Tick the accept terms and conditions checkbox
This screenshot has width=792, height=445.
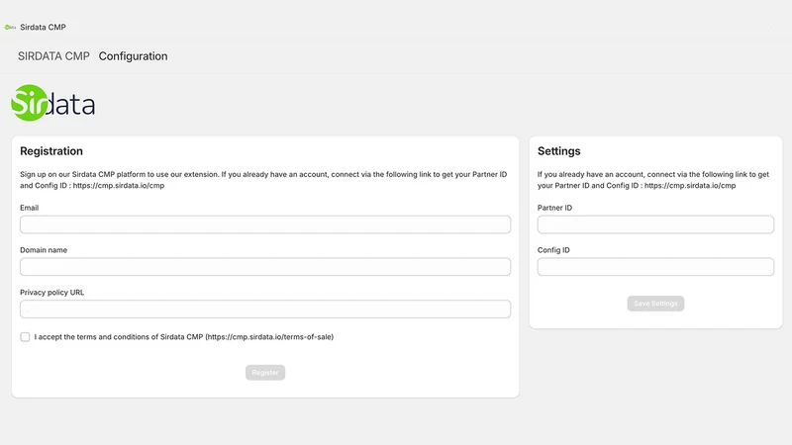click(25, 337)
